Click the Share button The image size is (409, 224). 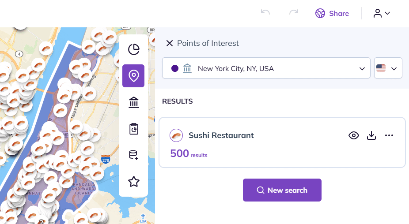point(332,13)
